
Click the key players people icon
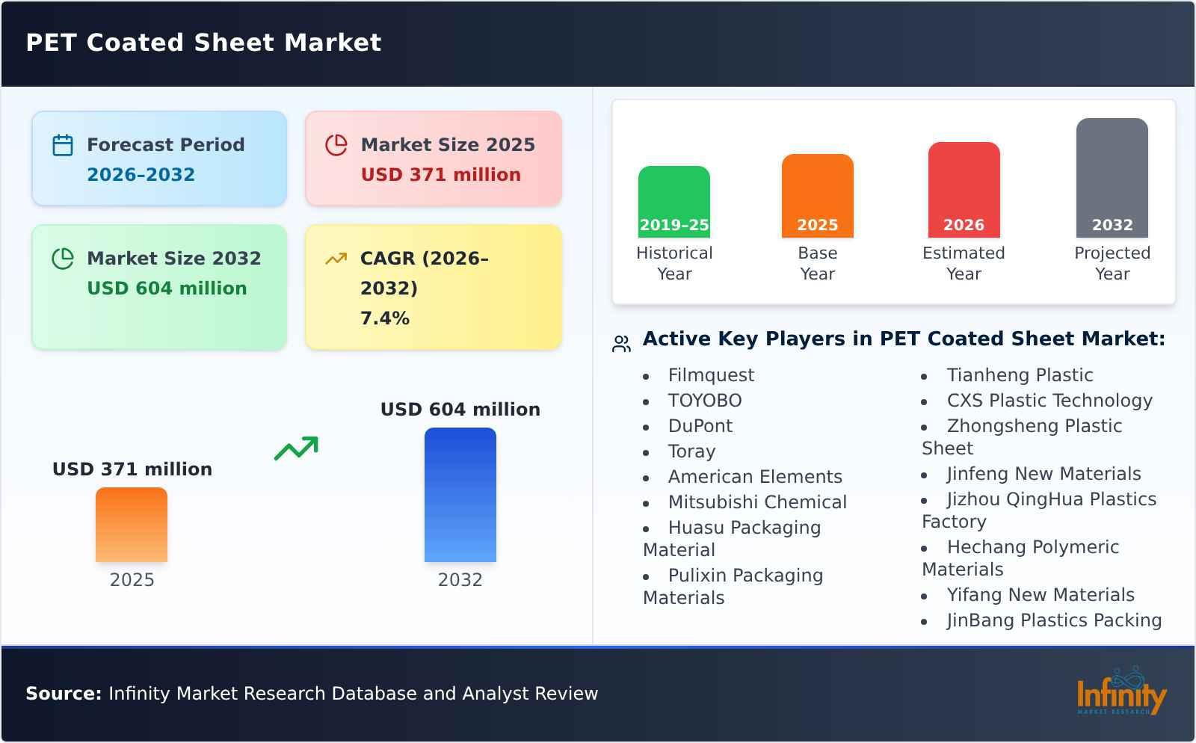tap(620, 341)
